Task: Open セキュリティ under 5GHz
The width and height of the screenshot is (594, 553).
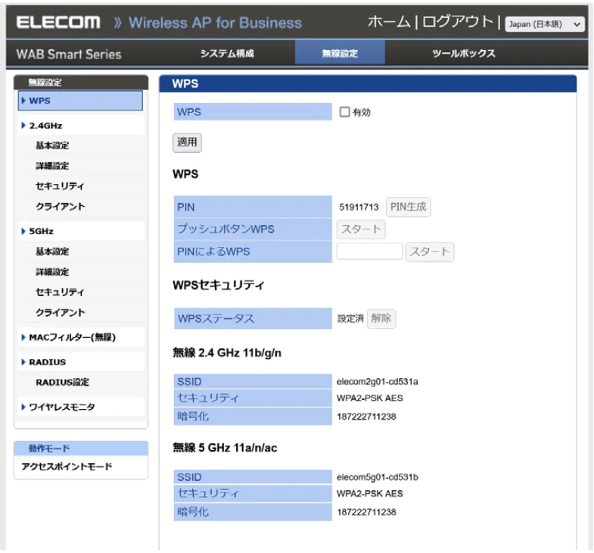Action: click(60, 292)
